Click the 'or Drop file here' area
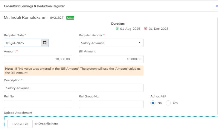The height and width of the screenshot is (129, 218). 46,124
